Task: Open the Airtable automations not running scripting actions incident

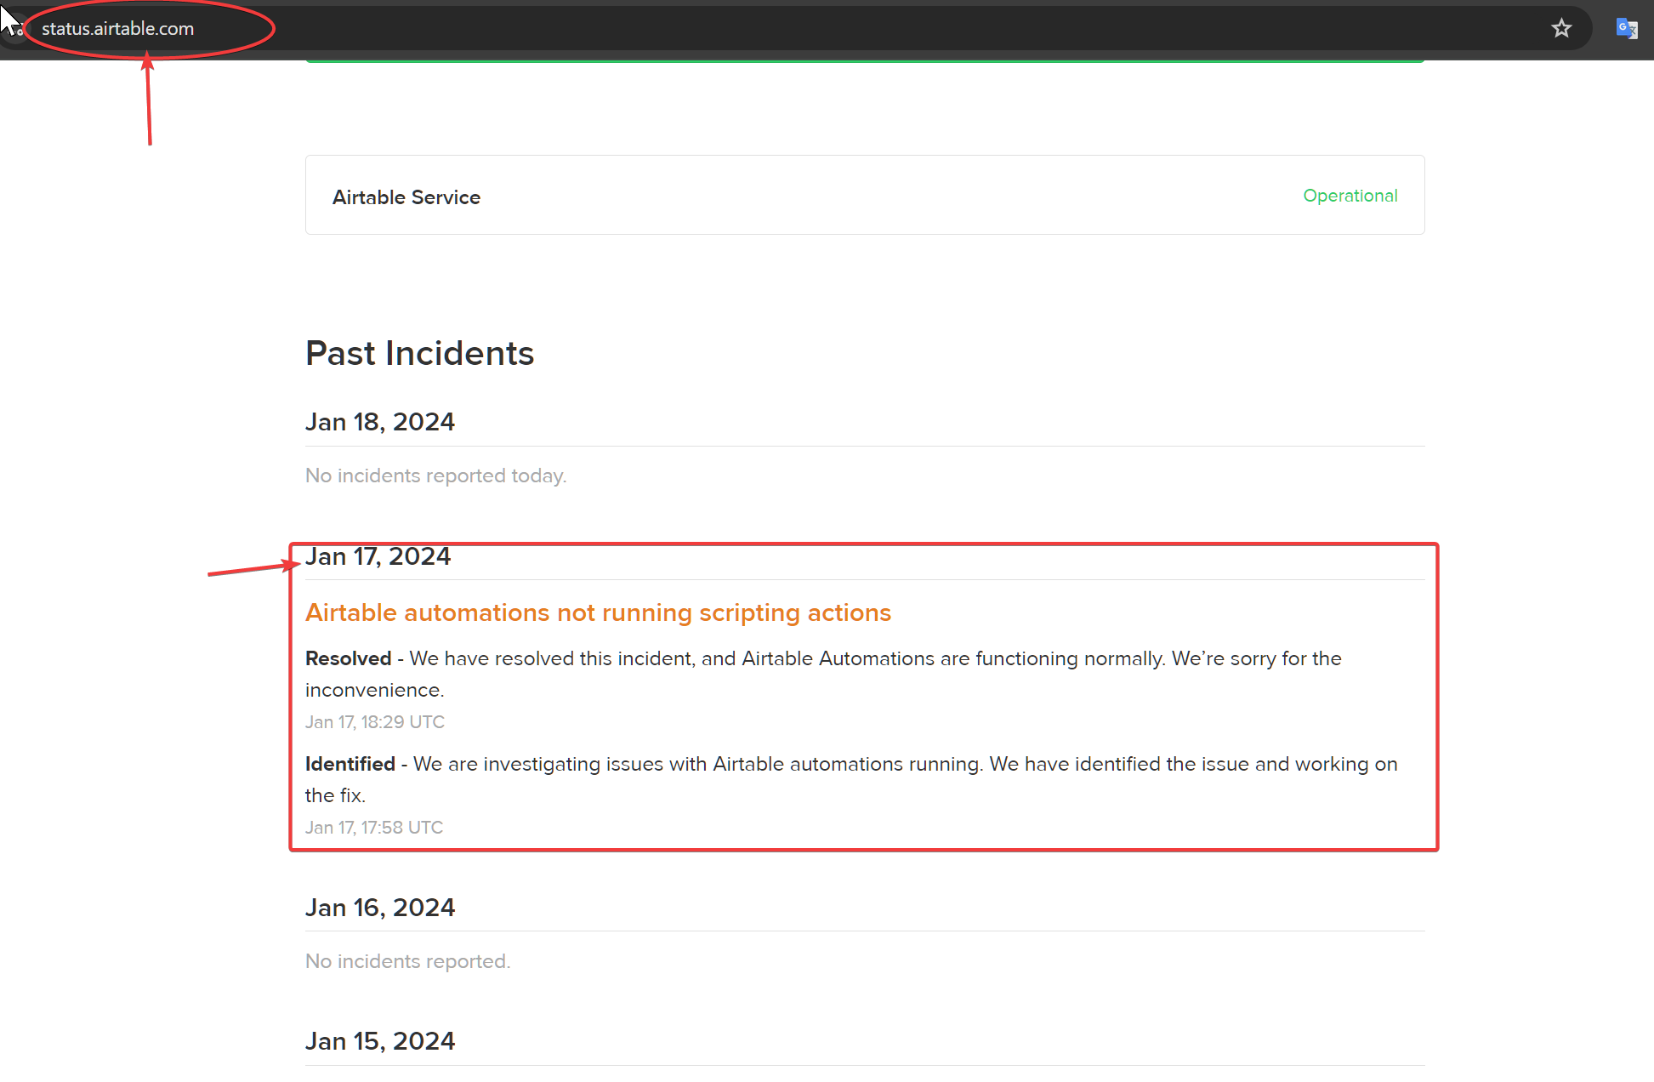Action: 598,612
